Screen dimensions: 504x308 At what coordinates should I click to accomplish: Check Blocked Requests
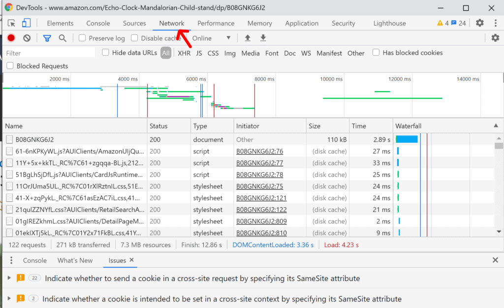pos(10,65)
